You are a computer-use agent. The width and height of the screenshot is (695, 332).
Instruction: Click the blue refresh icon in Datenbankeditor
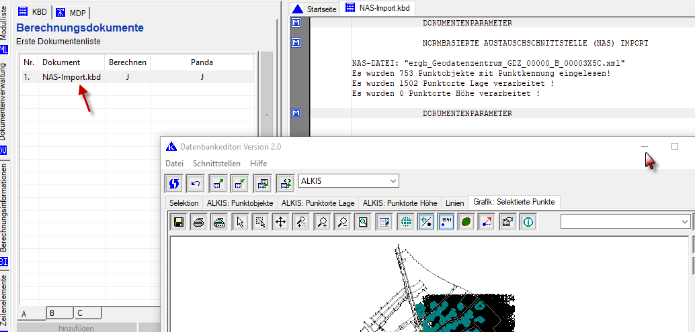click(x=173, y=184)
